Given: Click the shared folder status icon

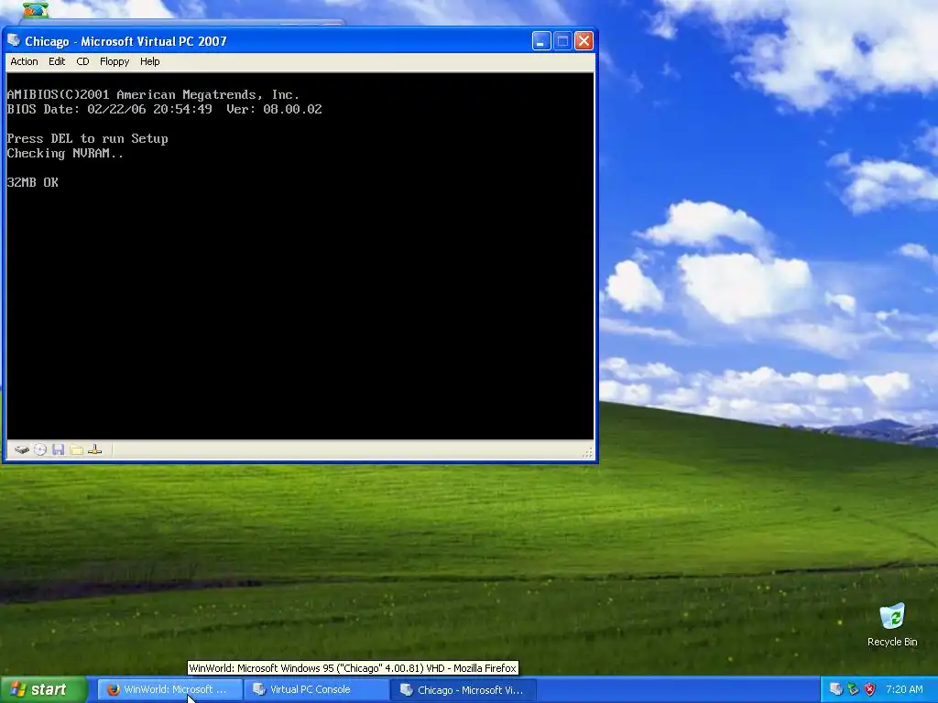Looking at the screenshot, I should (77, 449).
